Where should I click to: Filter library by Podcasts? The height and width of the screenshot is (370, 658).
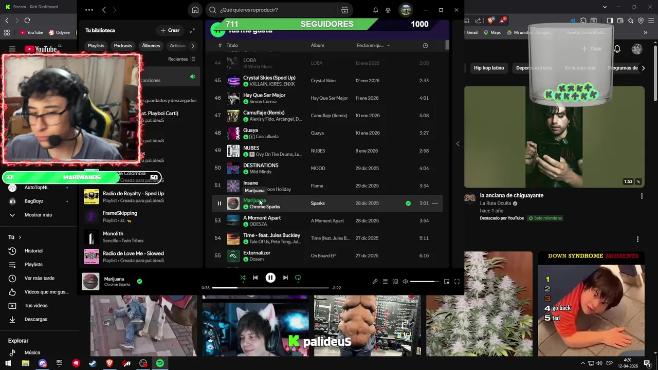[x=123, y=46]
